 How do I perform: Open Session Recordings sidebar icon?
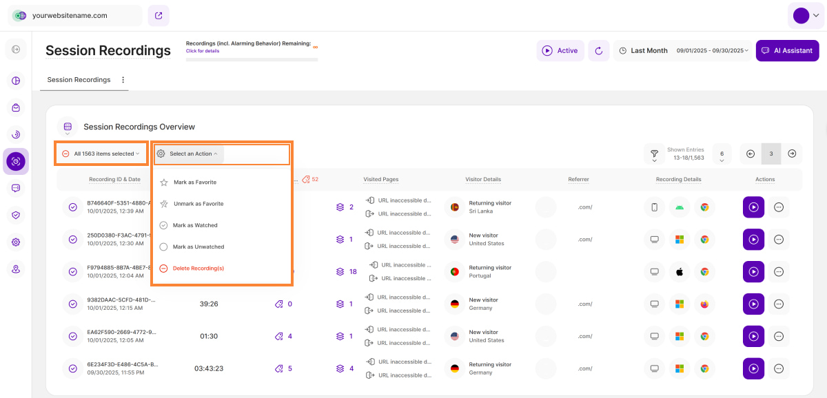(x=16, y=161)
